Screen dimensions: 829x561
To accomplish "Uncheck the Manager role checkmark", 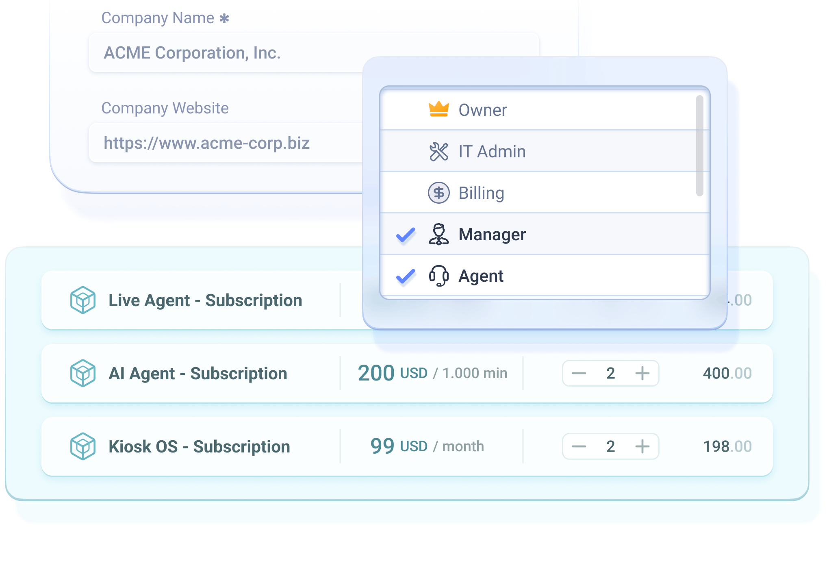I will 406,235.
